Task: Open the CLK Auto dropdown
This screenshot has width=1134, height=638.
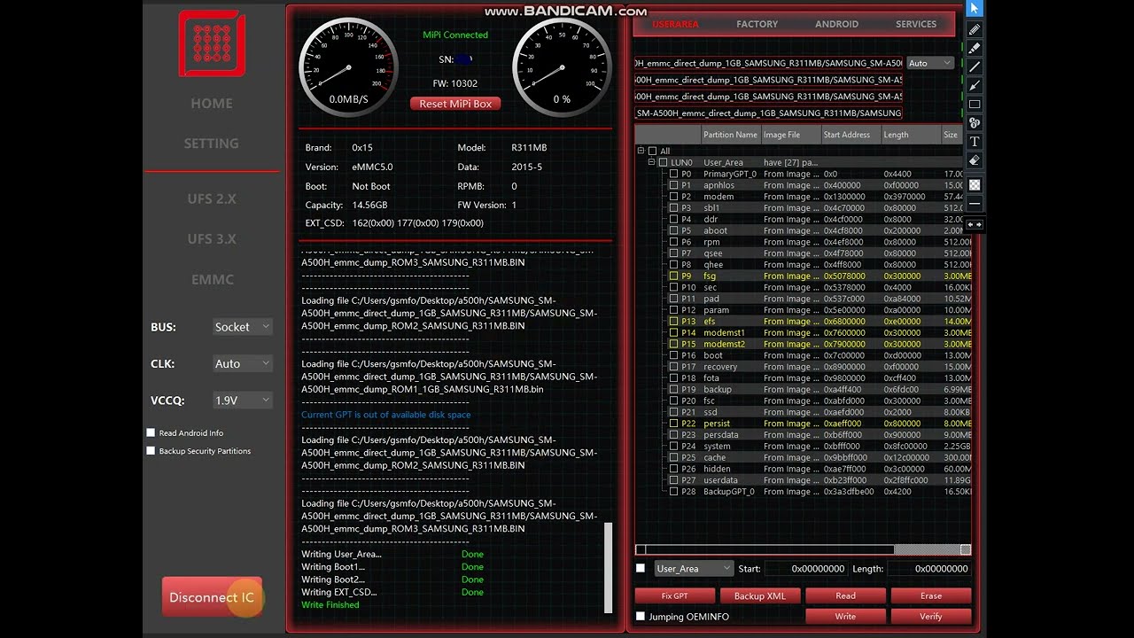Action: point(242,363)
